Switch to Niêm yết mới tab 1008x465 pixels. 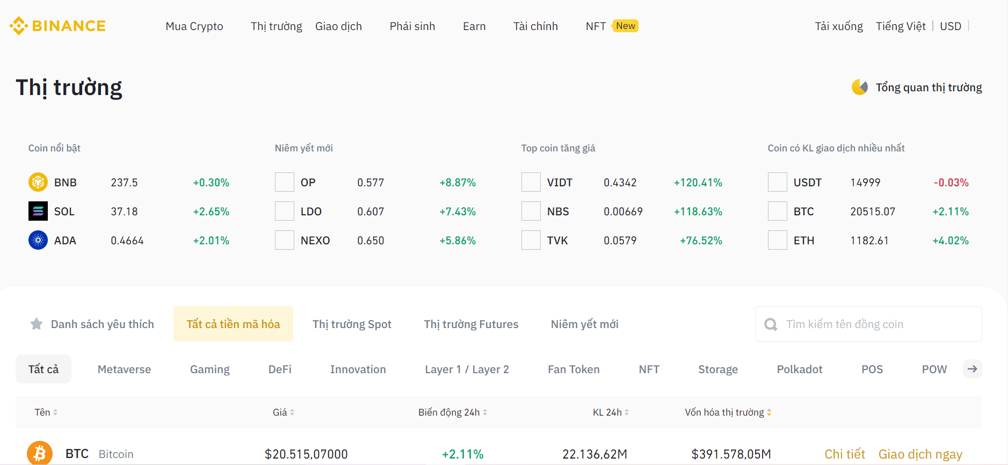point(584,324)
